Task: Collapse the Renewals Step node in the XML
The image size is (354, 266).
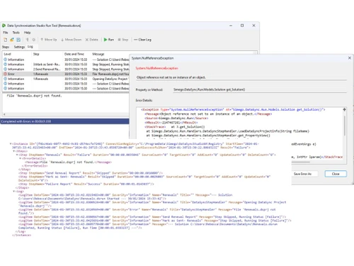Action: 17,155
